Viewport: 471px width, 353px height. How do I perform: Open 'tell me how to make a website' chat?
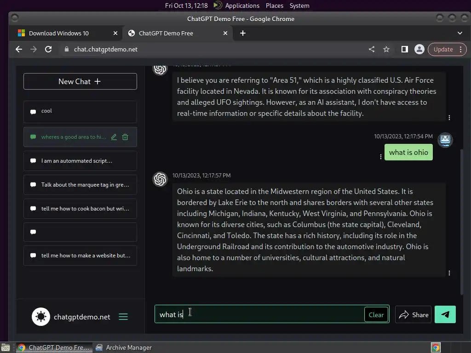tap(80, 256)
